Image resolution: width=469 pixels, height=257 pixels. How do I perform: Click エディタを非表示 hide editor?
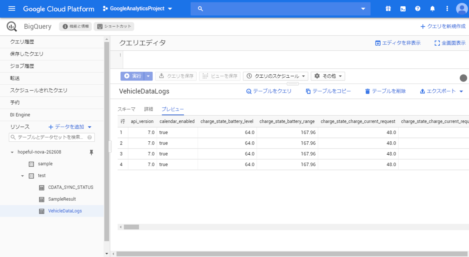coord(398,43)
